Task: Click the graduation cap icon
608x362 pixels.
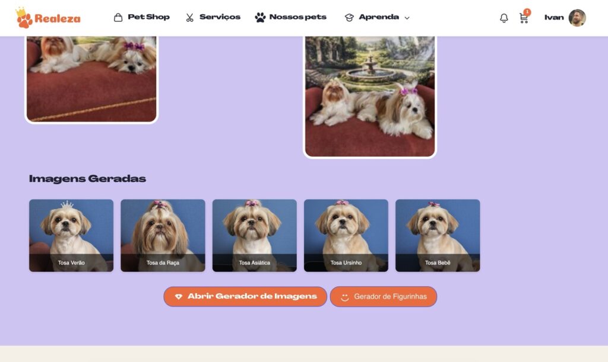Action: point(349,17)
